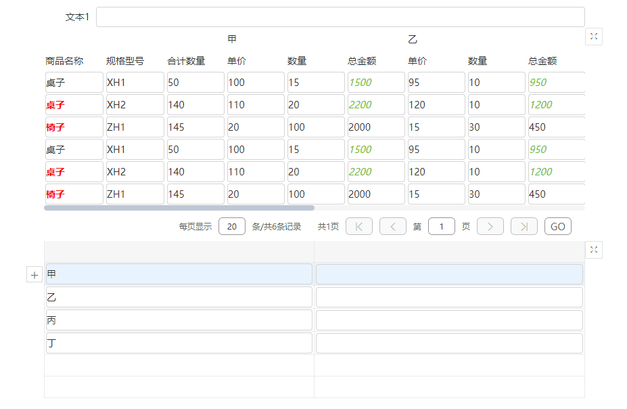The height and width of the screenshot is (409, 627).
Task: Click the 乙 group header above the product table
Action: click(413, 39)
